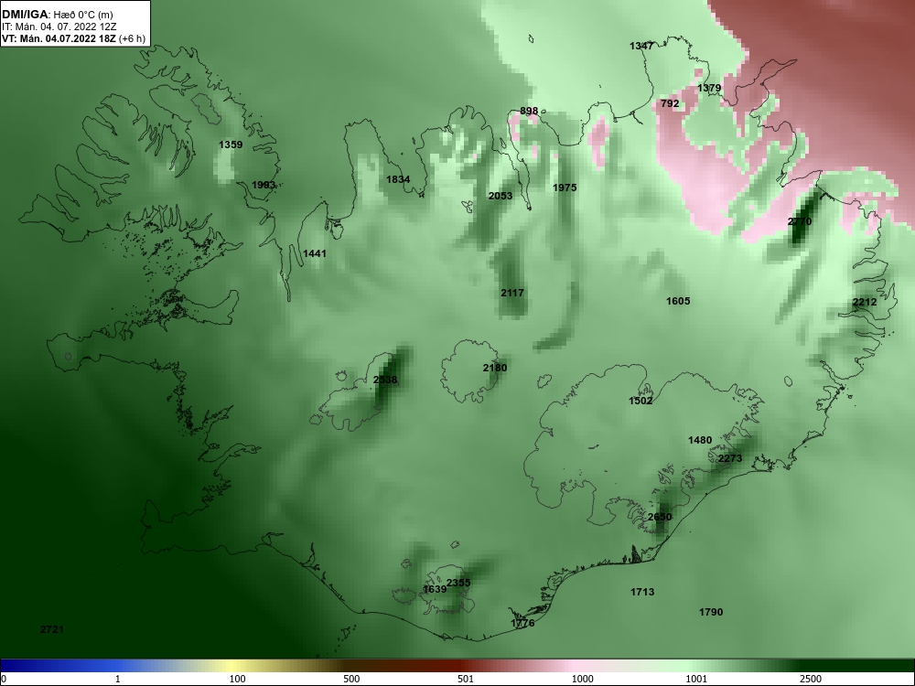Select the 1713 value over the ocean

tap(642, 592)
